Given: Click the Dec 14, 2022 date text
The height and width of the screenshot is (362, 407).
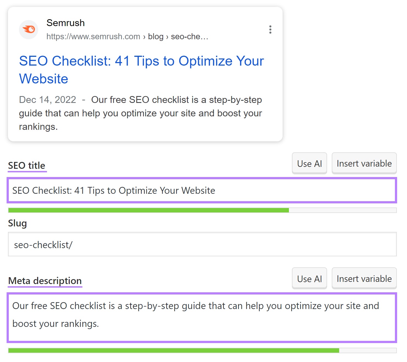Looking at the screenshot, I should click(47, 99).
